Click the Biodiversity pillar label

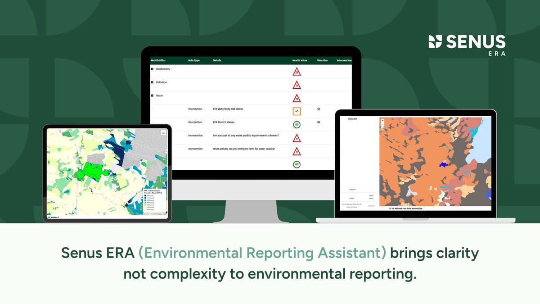(163, 69)
